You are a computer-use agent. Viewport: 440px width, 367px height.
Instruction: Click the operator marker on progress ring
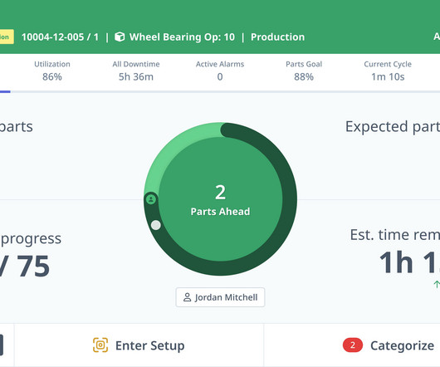coord(151,199)
